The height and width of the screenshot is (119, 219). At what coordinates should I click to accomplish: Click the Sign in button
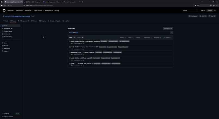[x=203, y=11]
